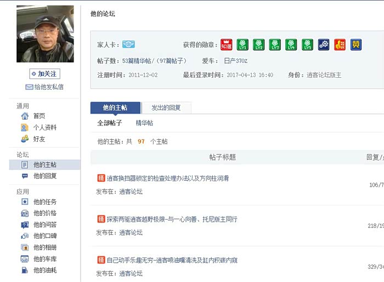Click 精 badge on 逍客换挡器锁定 post
The image size is (384, 282).
101,178
